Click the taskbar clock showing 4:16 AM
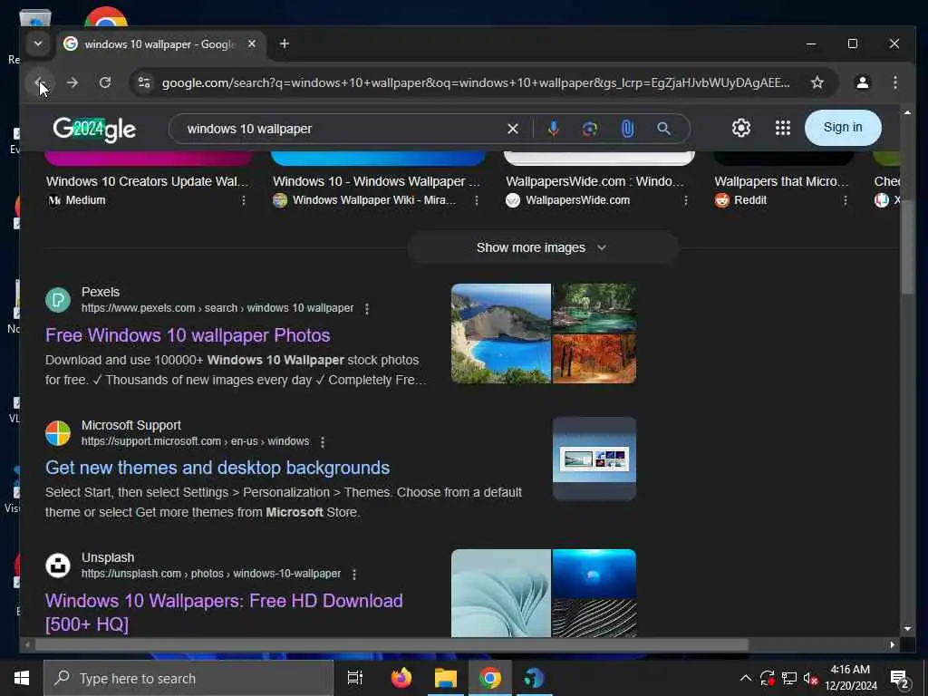The height and width of the screenshot is (696, 928). point(850,678)
